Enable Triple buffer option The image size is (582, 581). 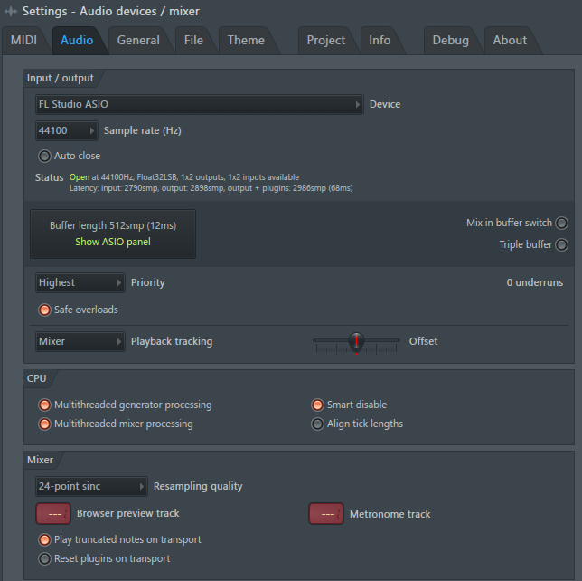pos(561,244)
